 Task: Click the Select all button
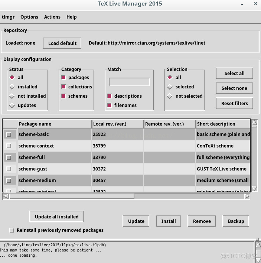click(234, 73)
